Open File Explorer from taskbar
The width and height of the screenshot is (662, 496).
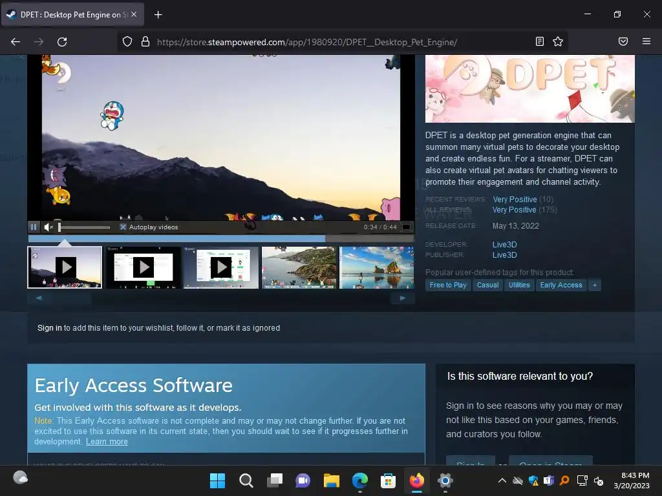(x=332, y=480)
